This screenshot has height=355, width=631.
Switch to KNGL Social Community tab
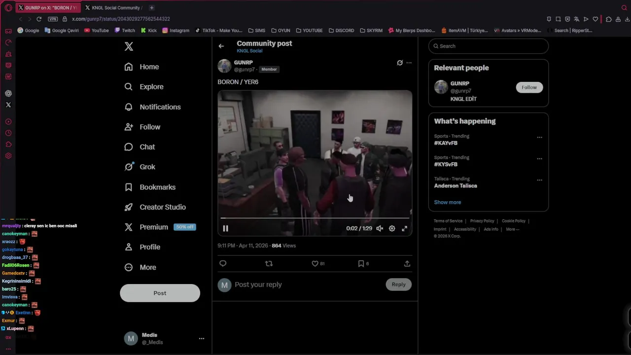tap(114, 8)
